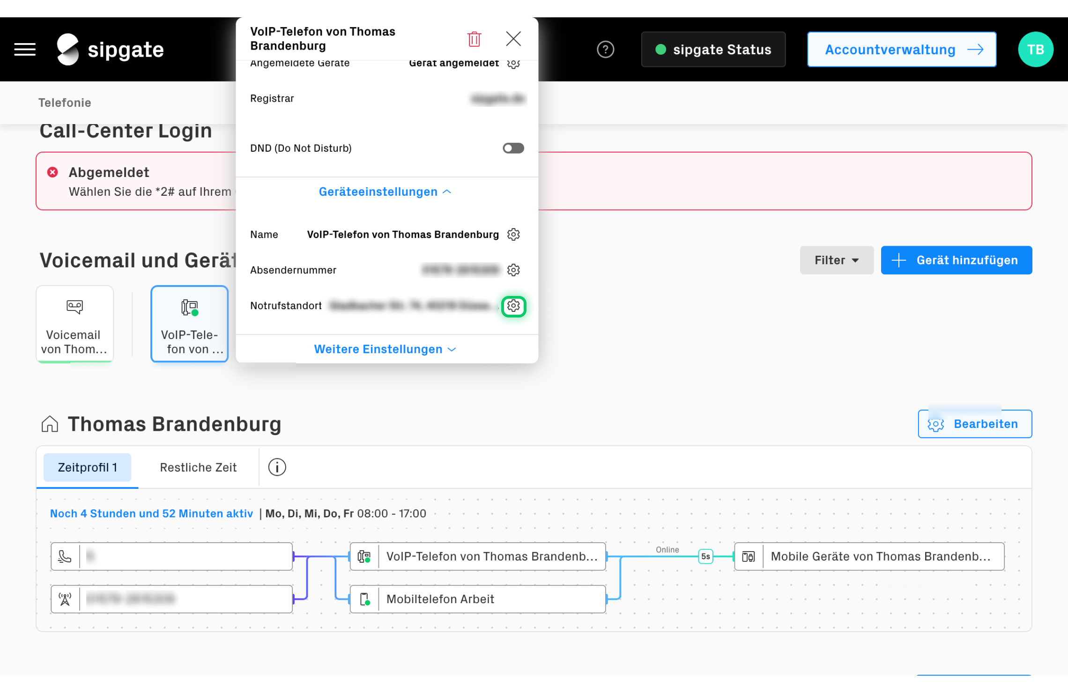Open Accountverwaltung link
The image size is (1068, 693).
pos(901,50)
